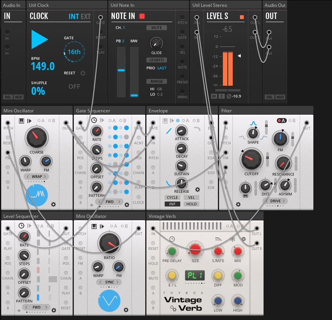Toggle LEGATO in Note In
Screen dimensions: 332x320
[x=156, y=60]
